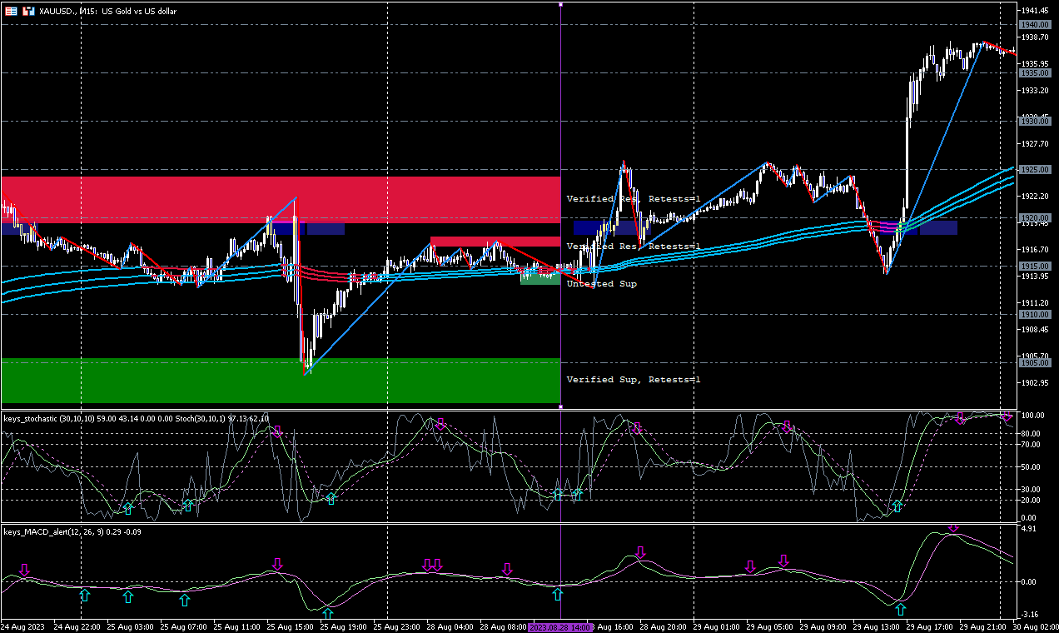Click the '25 Aug 11:00' time axis label

click(237, 626)
